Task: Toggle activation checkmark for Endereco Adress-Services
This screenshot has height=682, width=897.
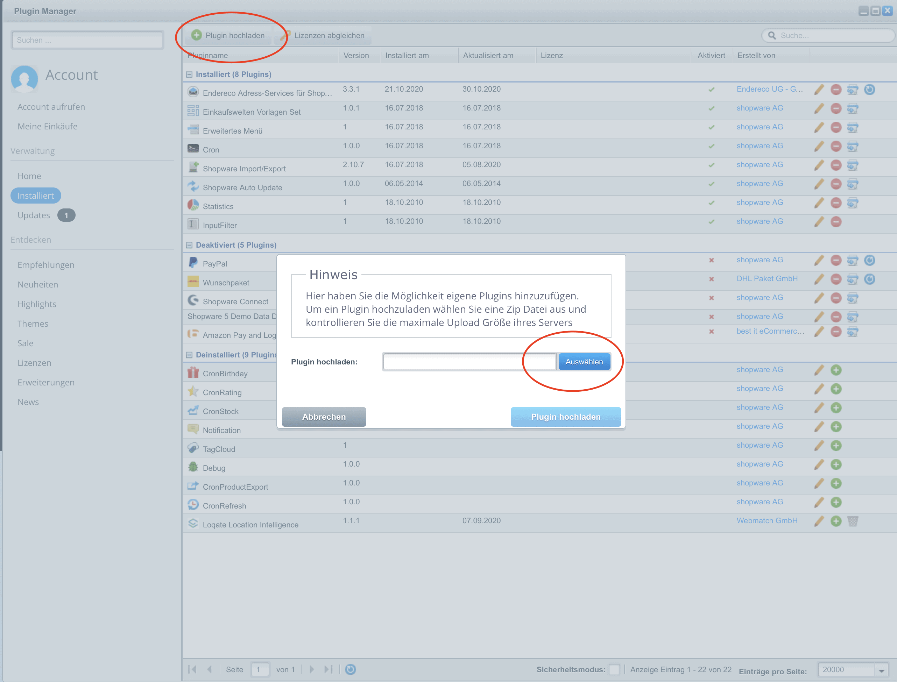Action: coord(712,89)
